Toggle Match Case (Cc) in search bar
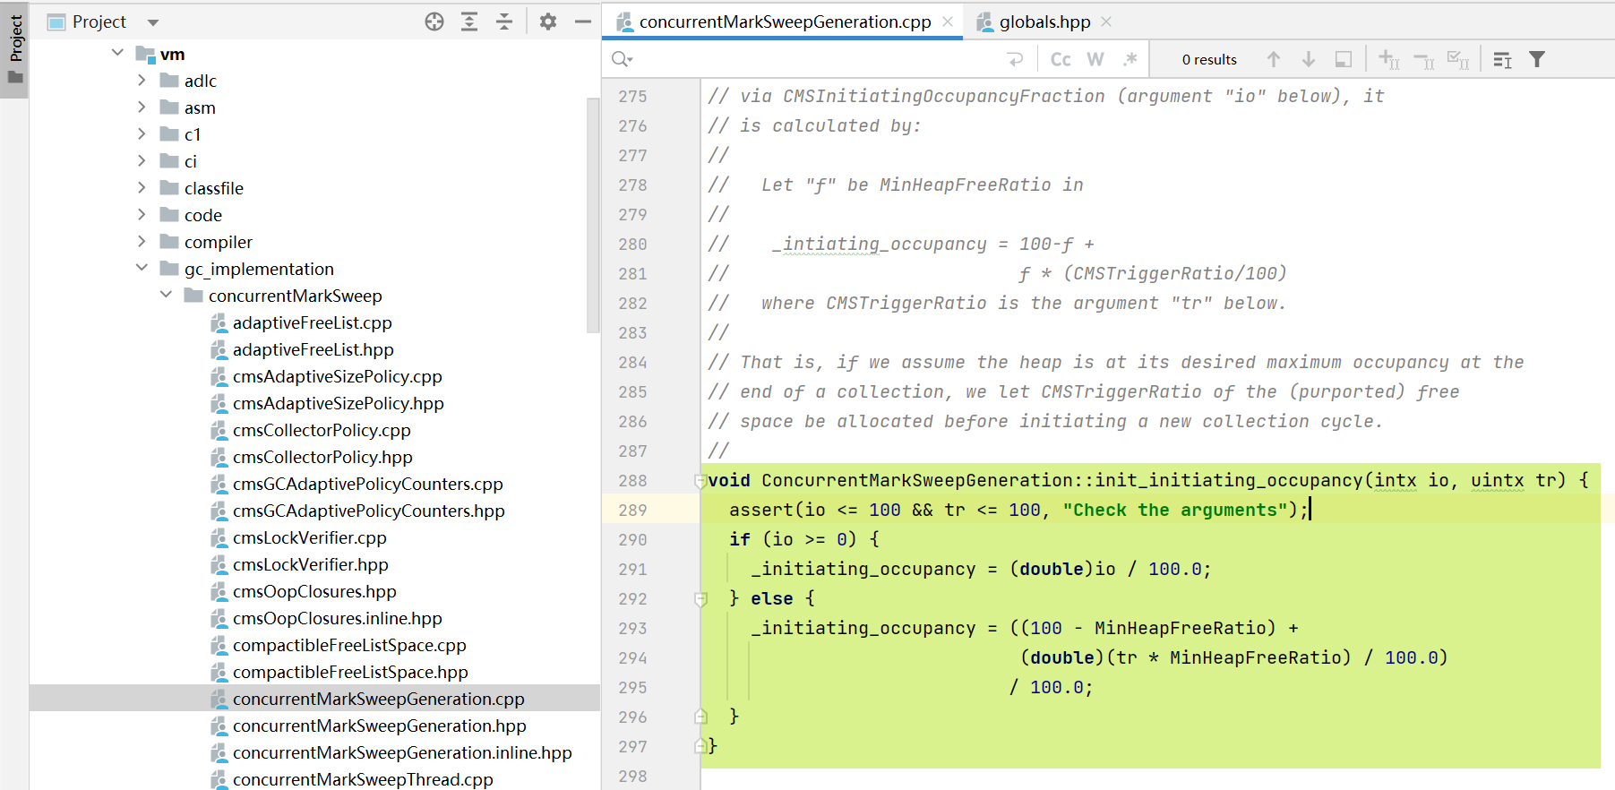 pyautogui.click(x=1061, y=59)
